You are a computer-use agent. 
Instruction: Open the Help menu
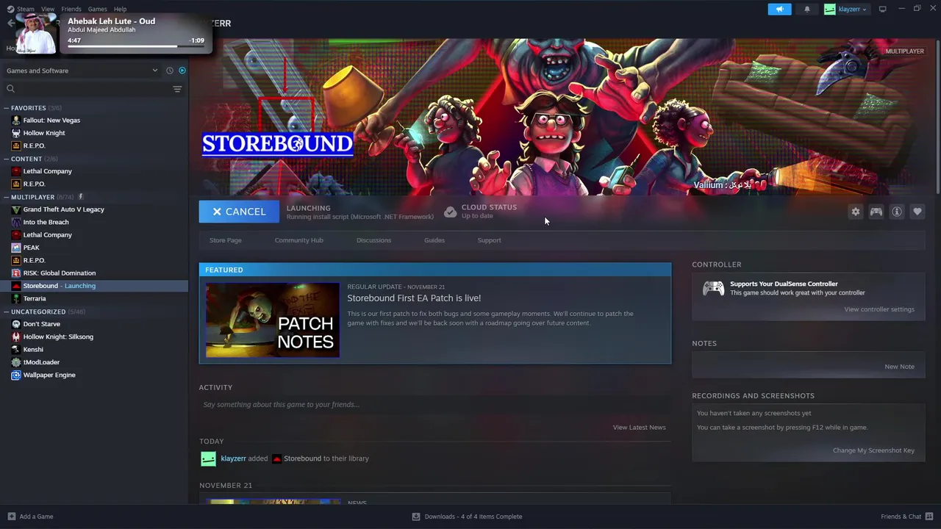point(120,9)
